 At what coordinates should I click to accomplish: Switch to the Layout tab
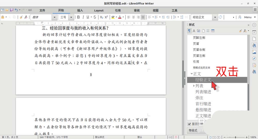pyautogui.click(x=99, y=11)
